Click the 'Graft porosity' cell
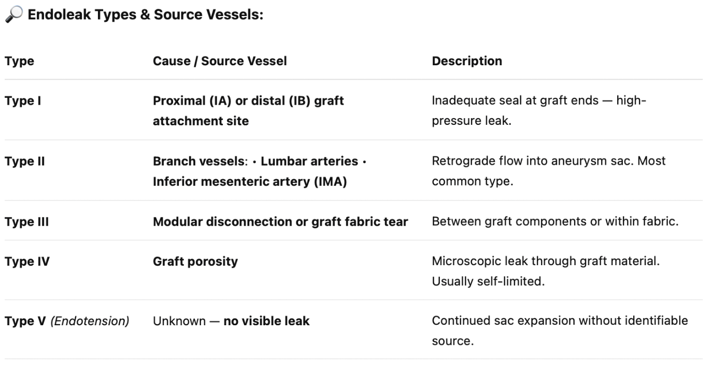Screen dimensions: 713x376 [195, 262]
